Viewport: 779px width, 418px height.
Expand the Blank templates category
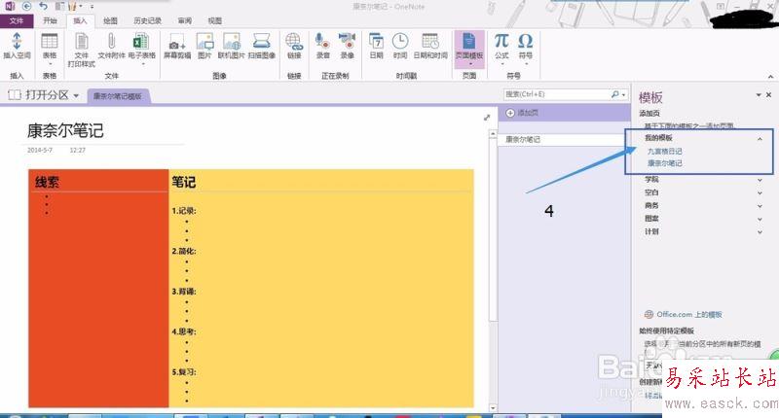click(x=702, y=192)
